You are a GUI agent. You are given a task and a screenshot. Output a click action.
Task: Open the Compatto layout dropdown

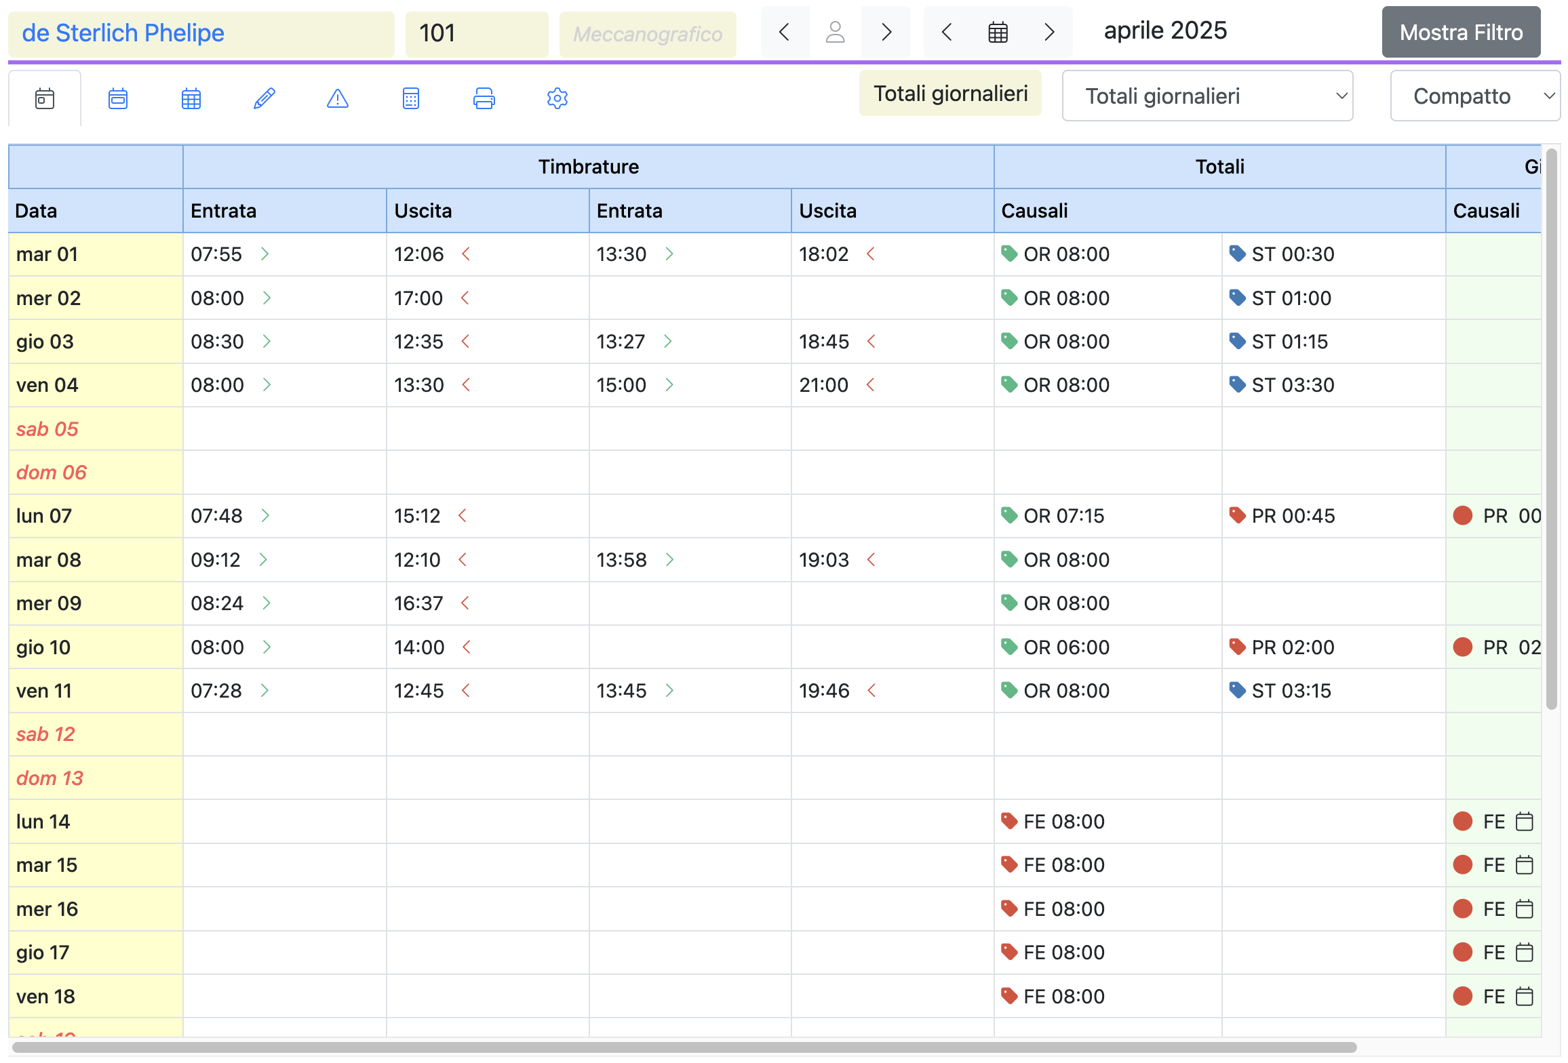click(x=1475, y=96)
